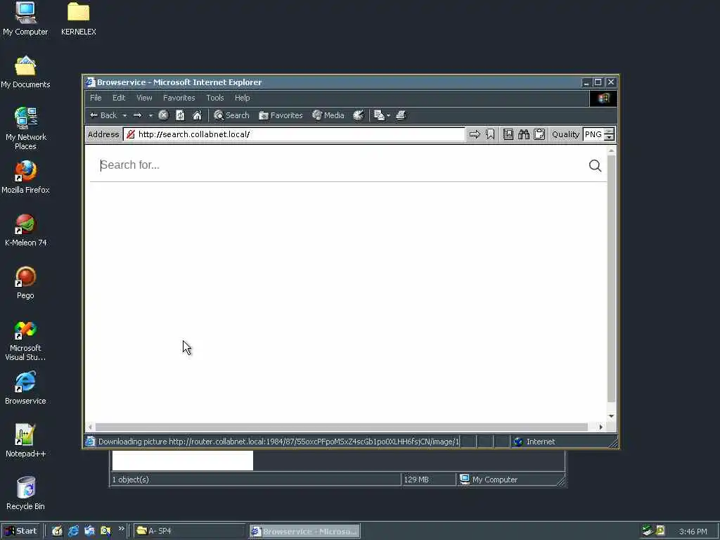Click the Go arrow beside the address bar

click(475, 134)
